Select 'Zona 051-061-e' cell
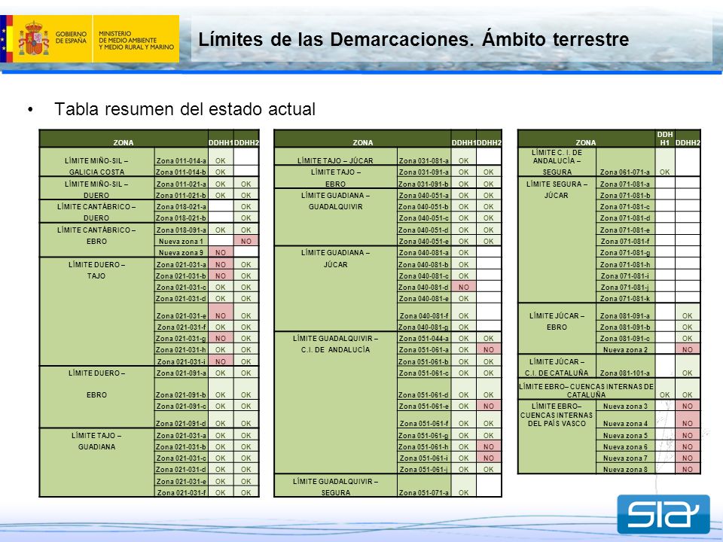The width and height of the screenshot is (723, 542). click(424, 406)
